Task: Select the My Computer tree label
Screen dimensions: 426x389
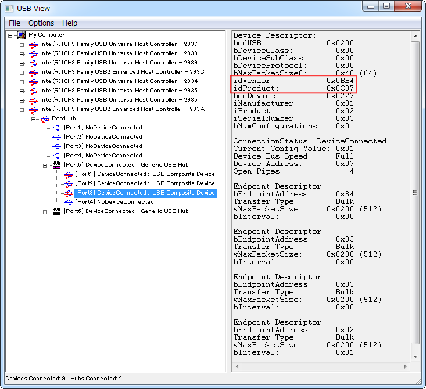Action: [x=46, y=35]
